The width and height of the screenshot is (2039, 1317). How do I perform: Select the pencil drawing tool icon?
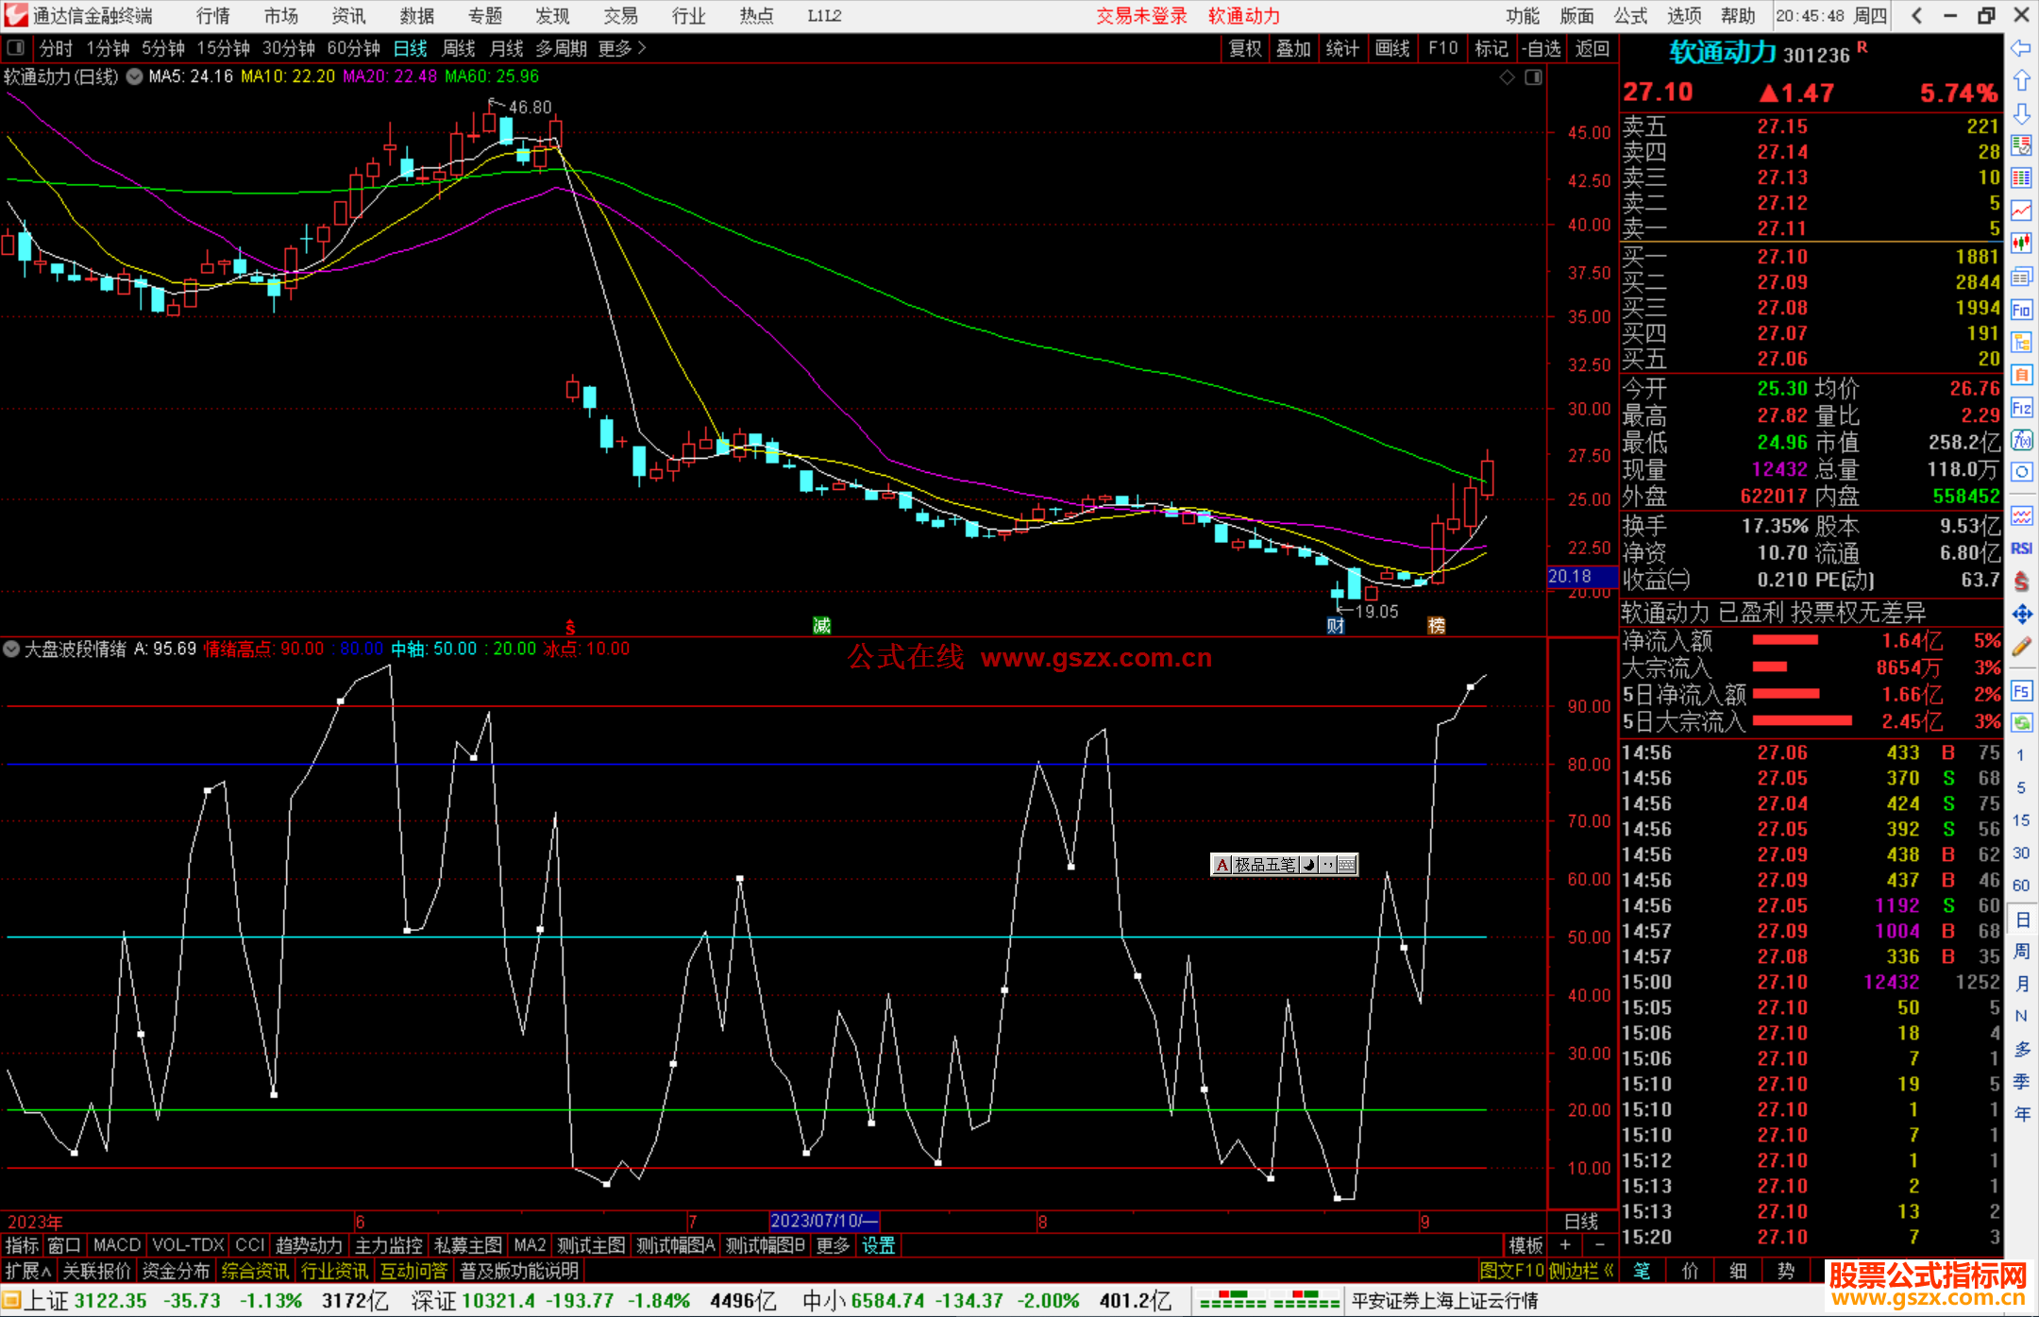pos(2021,647)
